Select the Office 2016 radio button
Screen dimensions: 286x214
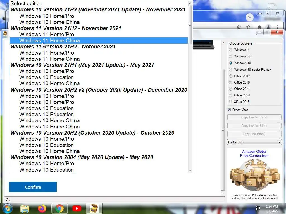[x=230, y=101]
